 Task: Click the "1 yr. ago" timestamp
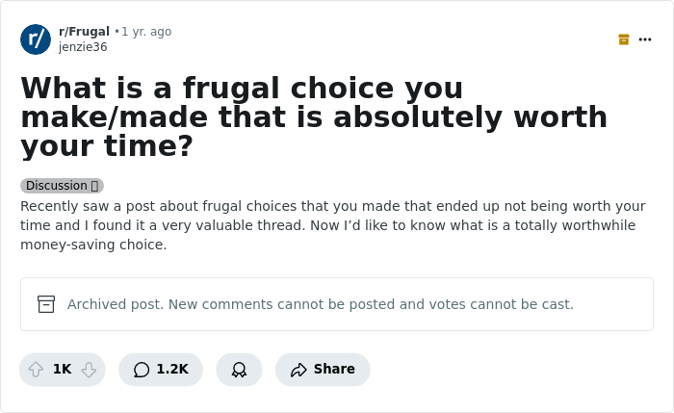pyautogui.click(x=146, y=32)
